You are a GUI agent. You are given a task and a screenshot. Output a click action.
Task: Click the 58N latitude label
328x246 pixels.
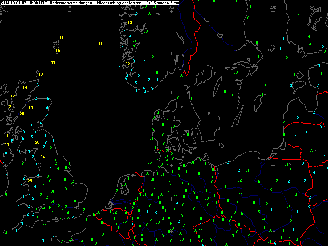click(x=5, y=93)
